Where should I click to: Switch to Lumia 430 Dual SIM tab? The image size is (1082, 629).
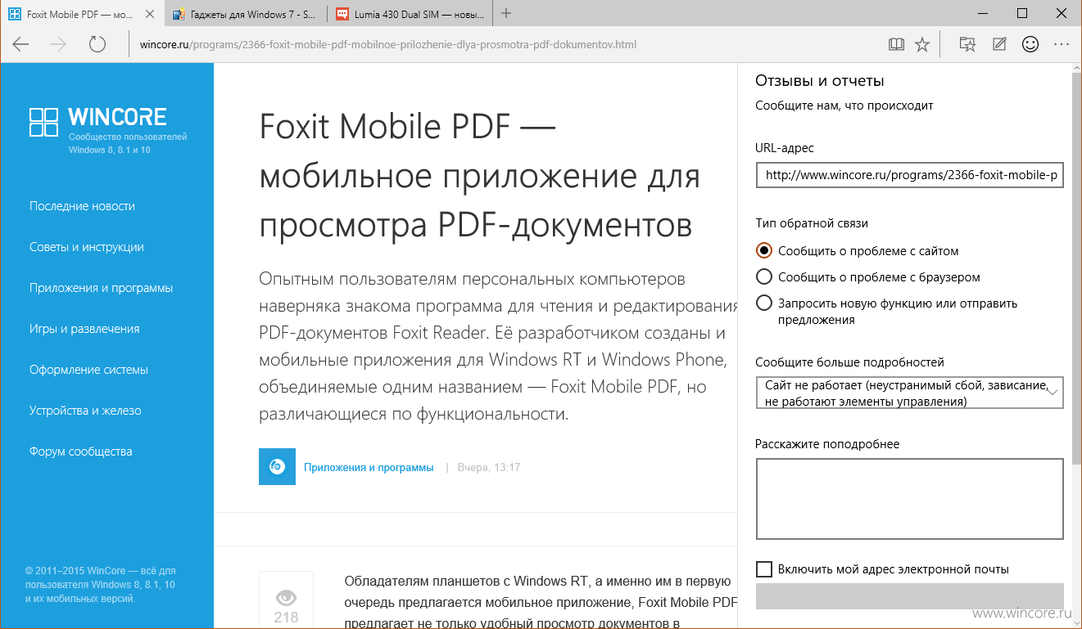pyautogui.click(x=410, y=14)
